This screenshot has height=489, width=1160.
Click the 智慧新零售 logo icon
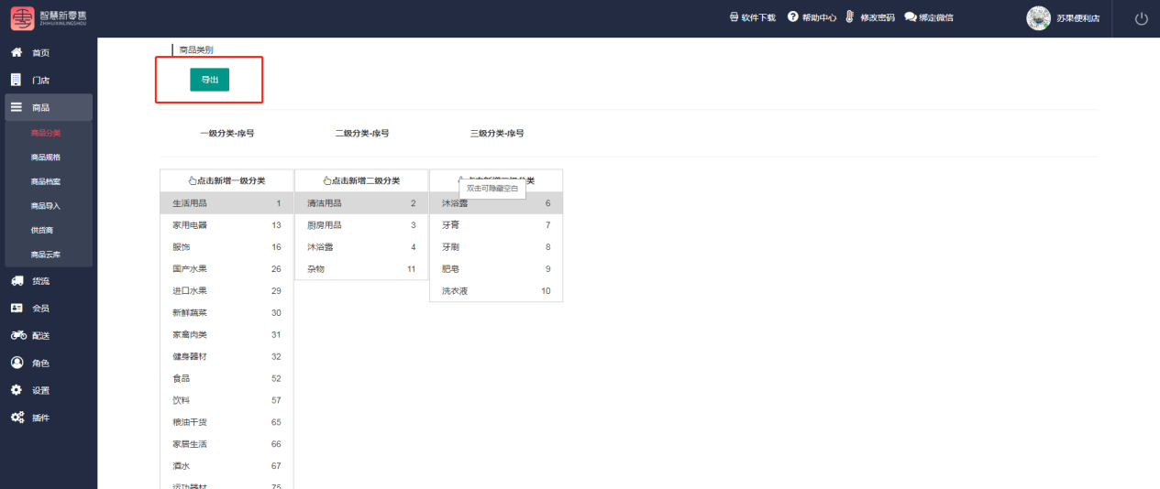click(x=22, y=18)
